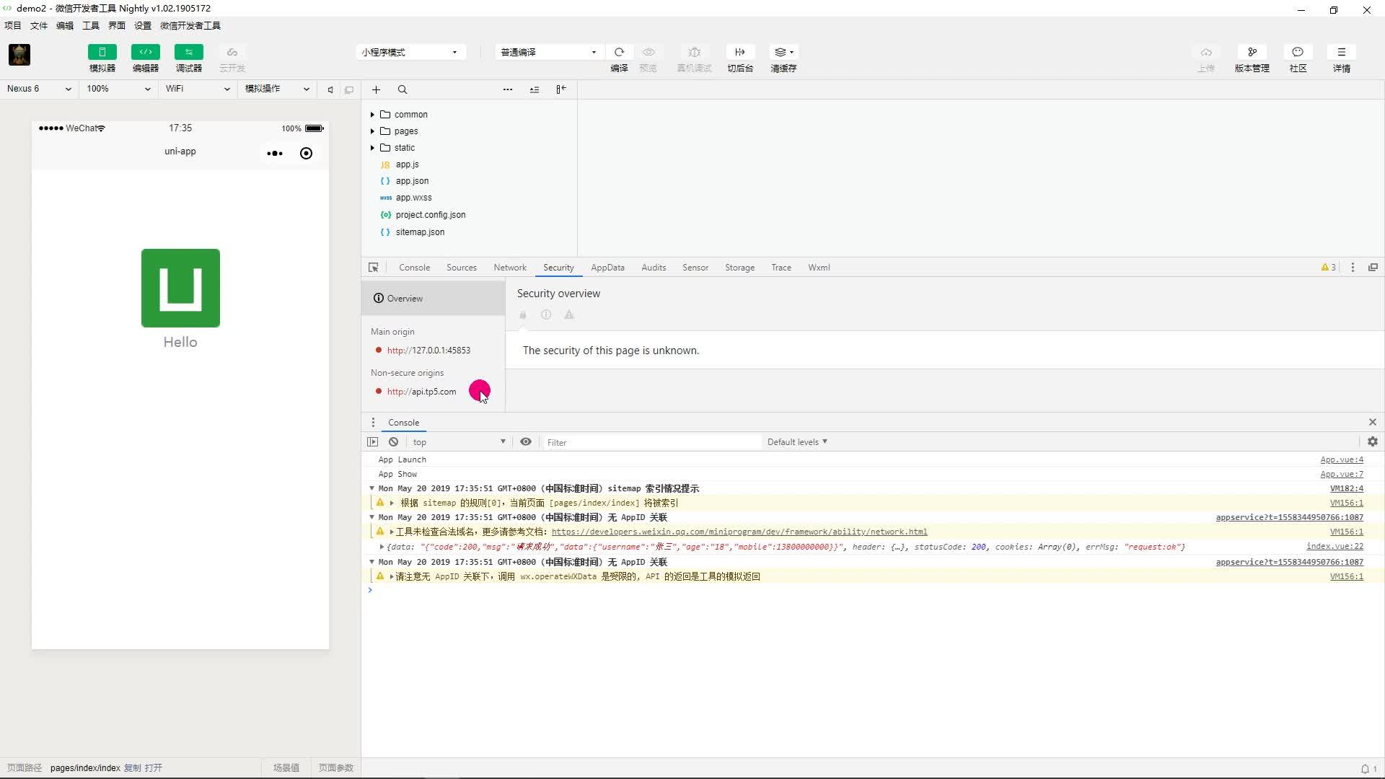
Task: Expand the pages folder in file tree
Action: click(x=373, y=131)
